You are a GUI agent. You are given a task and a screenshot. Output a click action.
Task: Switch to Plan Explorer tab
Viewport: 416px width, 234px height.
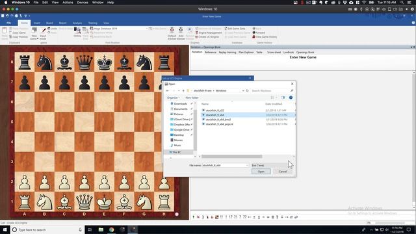pyautogui.click(x=246, y=52)
